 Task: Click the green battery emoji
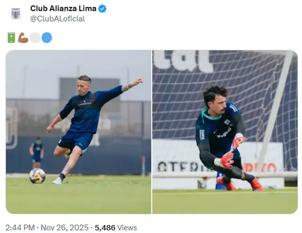pyautogui.click(x=11, y=38)
